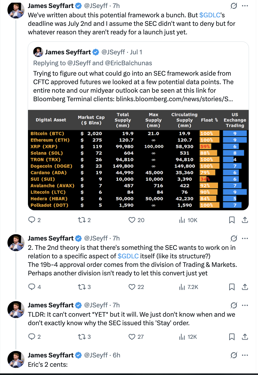
Task: Open James Seyffart's avatar on TLDR tweet
Action: click(16, 309)
